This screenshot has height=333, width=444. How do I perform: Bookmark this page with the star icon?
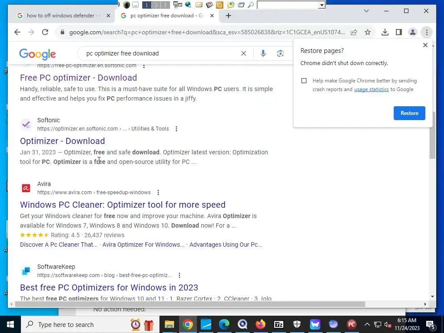368,32
